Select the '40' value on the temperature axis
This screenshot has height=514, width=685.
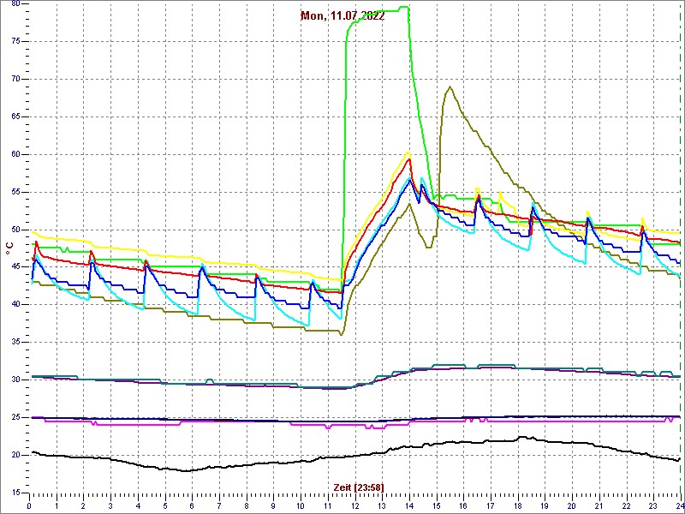tap(15, 305)
